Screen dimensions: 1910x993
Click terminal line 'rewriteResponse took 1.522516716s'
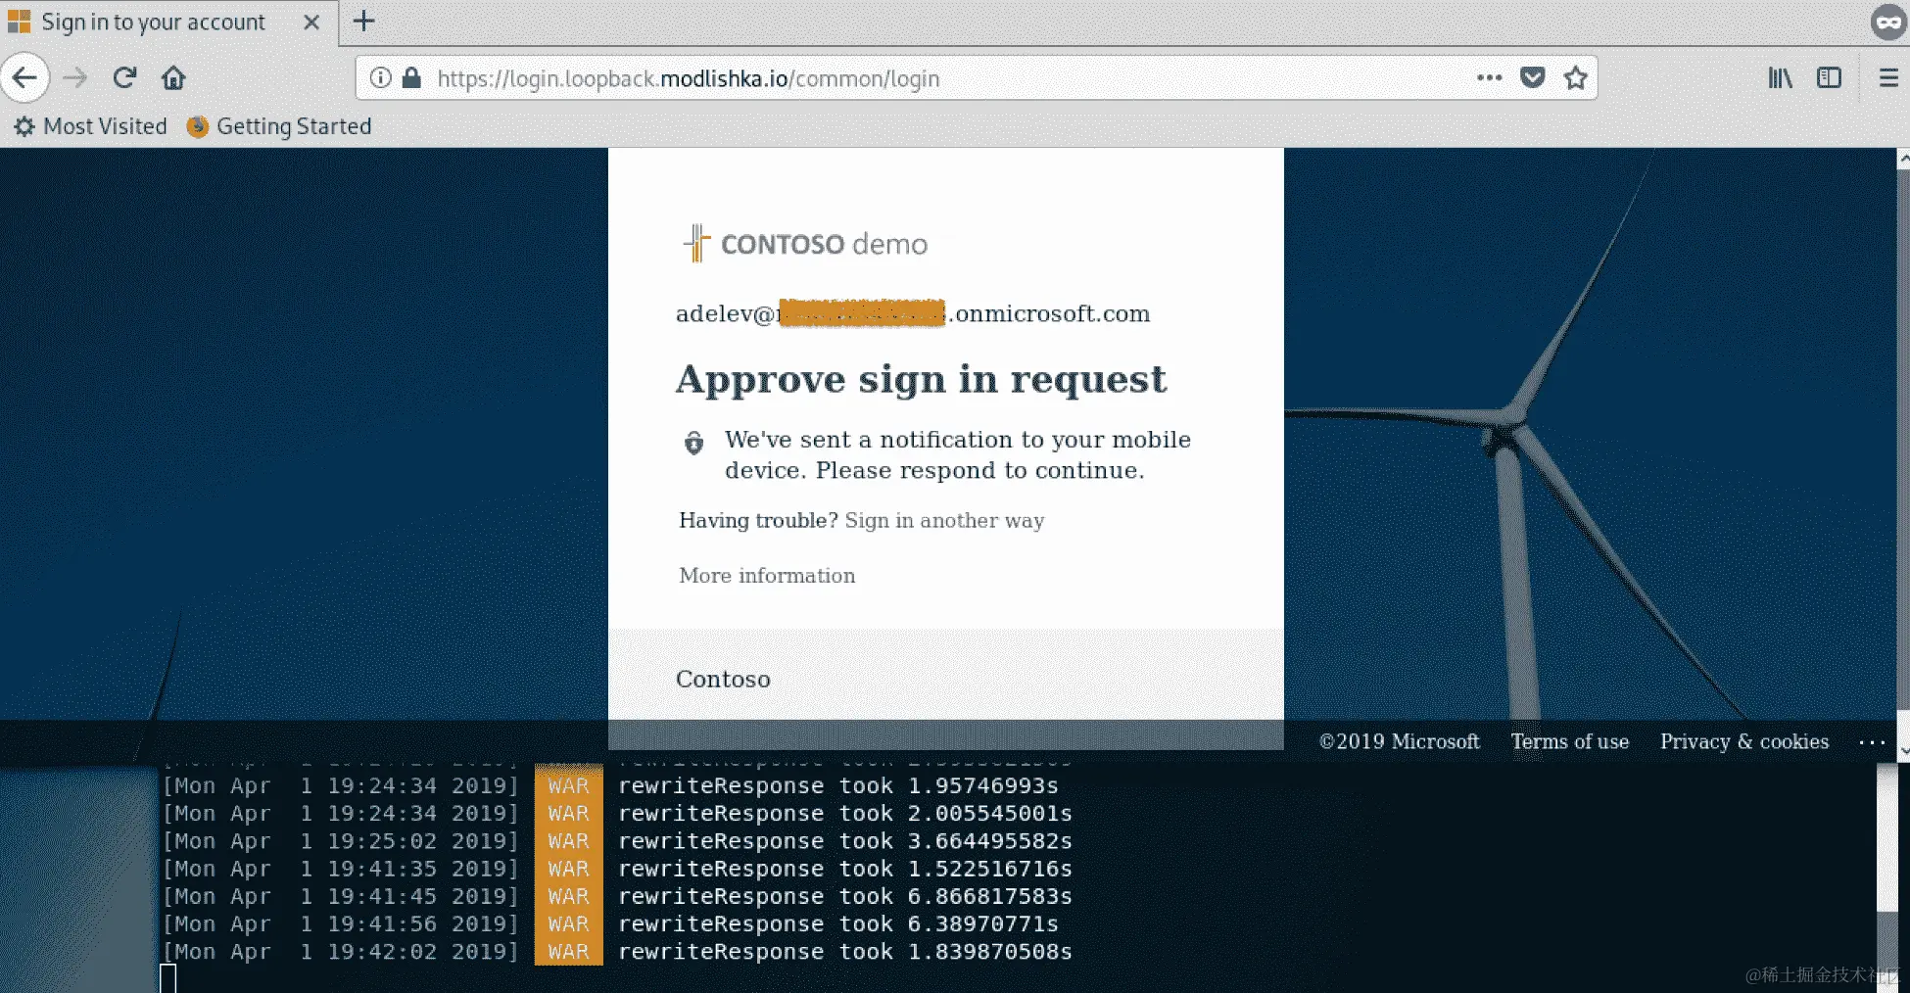point(845,869)
